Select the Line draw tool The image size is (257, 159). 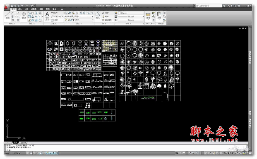pos(8,15)
